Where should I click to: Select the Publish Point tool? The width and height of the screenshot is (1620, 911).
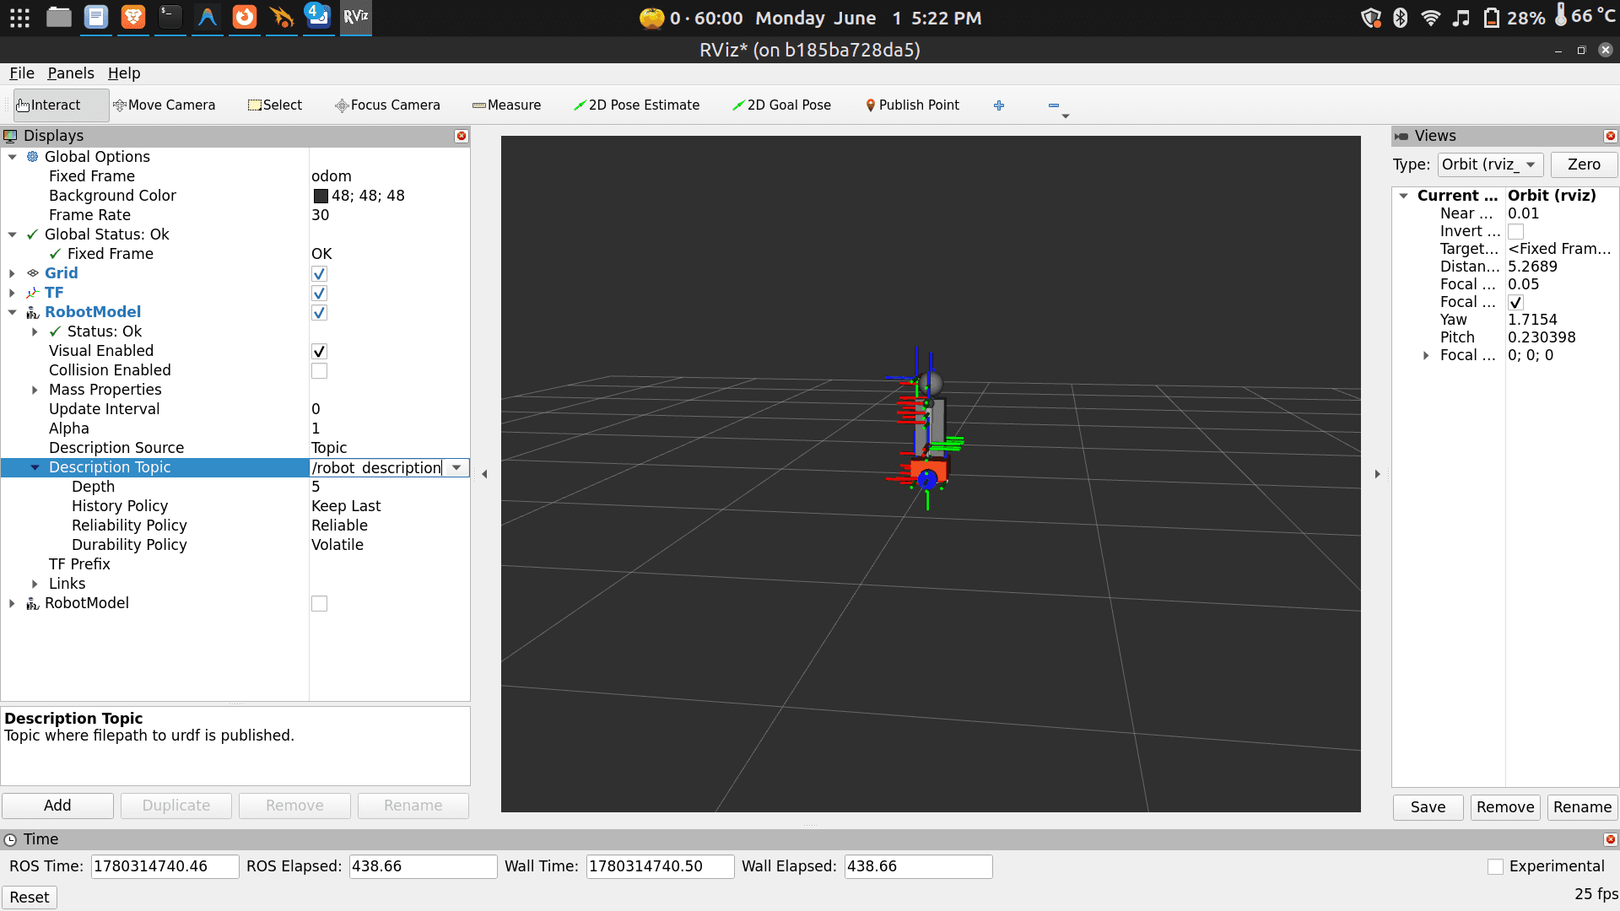913,105
